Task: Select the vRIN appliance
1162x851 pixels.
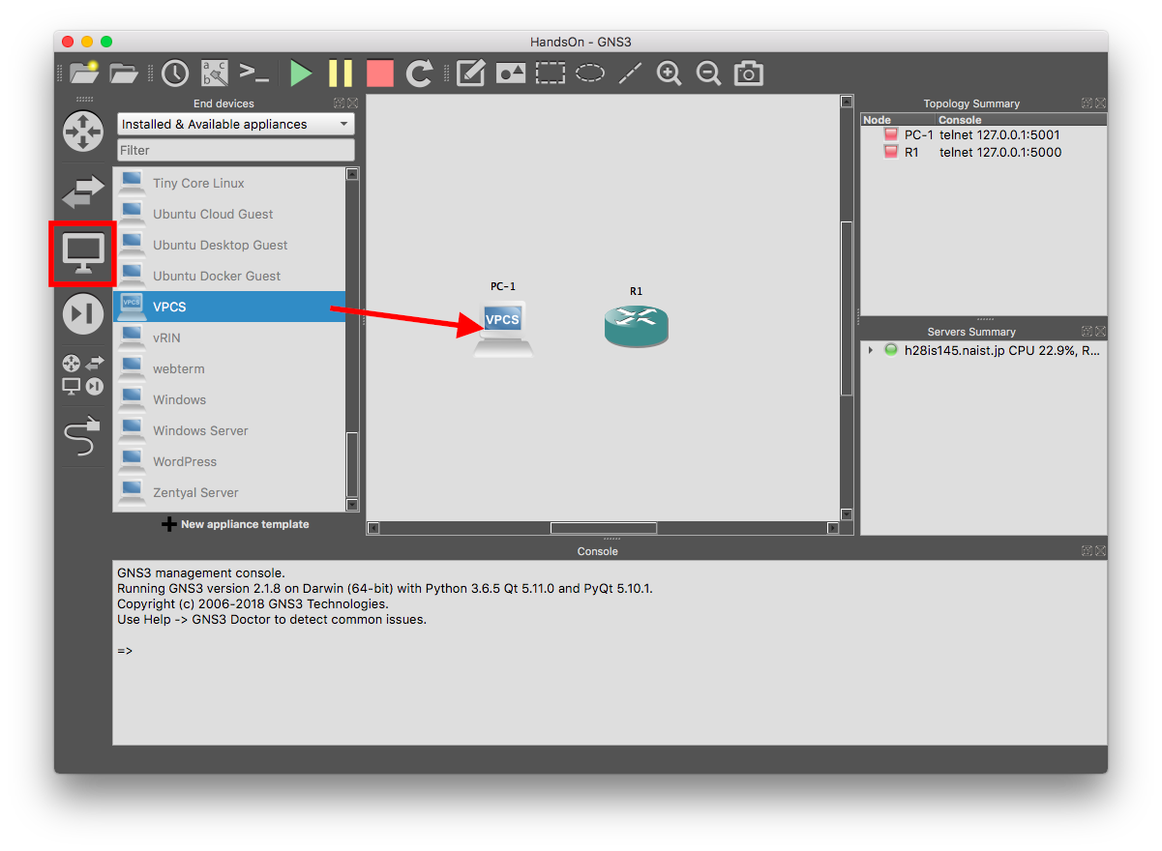Action: point(229,337)
